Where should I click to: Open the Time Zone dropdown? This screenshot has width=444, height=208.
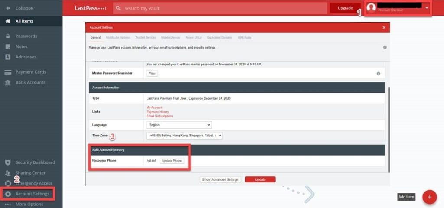(x=184, y=136)
